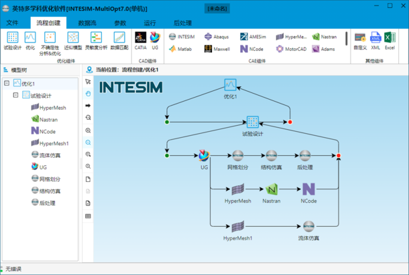Select the NCode node on the canvas
This screenshot has height=275, width=409.
[308, 189]
